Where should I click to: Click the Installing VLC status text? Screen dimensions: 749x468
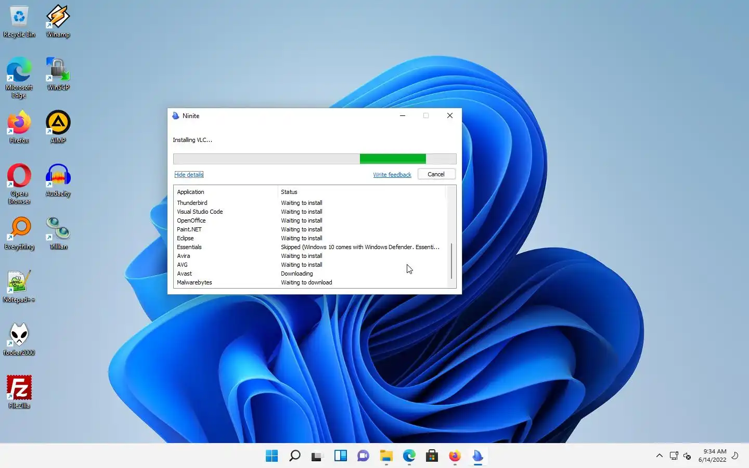pos(192,140)
